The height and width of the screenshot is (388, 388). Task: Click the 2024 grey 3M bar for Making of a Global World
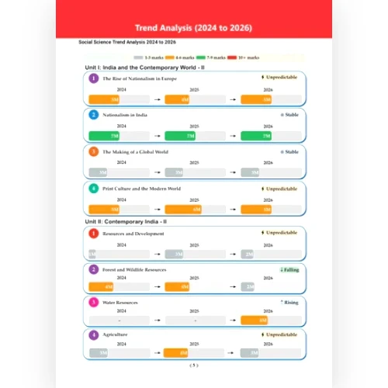click(x=98, y=172)
